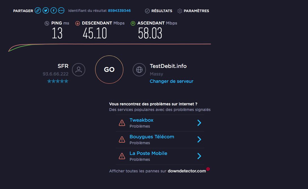The image size is (308, 189).
Task: Click the SFR user profile icon
Action: coord(78,70)
